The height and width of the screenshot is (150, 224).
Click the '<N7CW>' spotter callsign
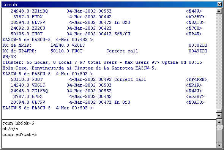(x=194, y=28)
